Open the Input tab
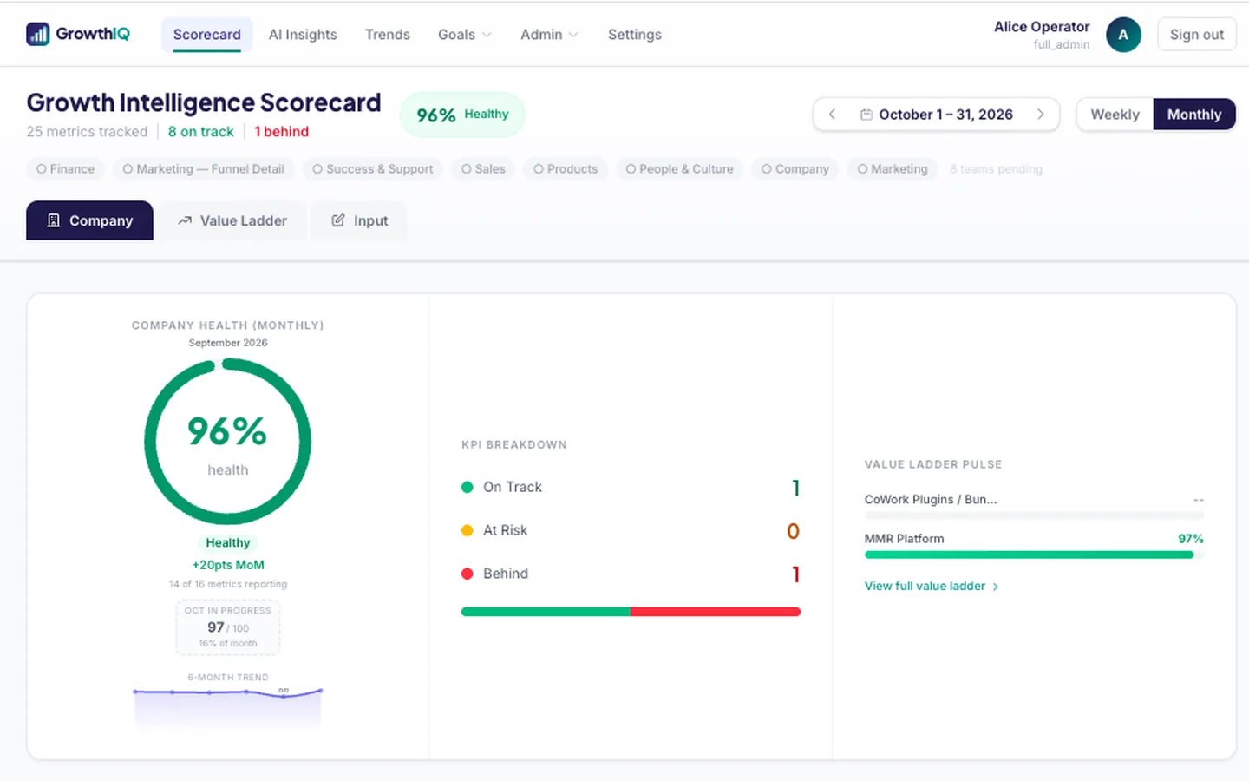 359,220
